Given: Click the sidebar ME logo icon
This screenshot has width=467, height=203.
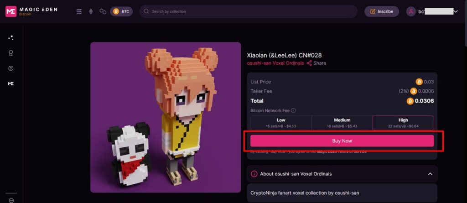Looking at the screenshot, I should pyautogui.click(x=11, y=83).
